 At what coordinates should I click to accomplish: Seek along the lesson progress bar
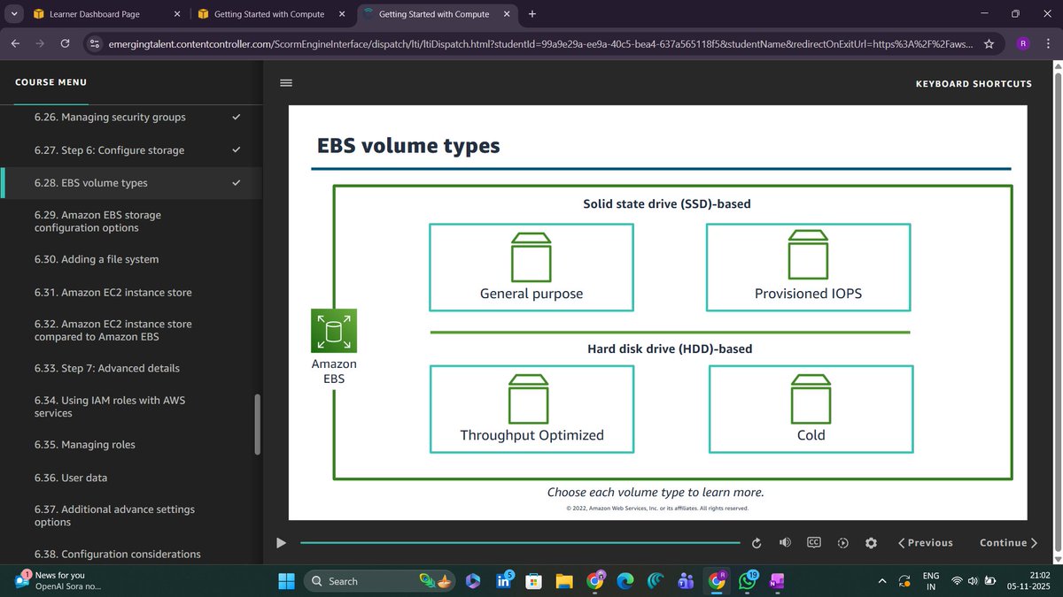(x=520, y=543)
